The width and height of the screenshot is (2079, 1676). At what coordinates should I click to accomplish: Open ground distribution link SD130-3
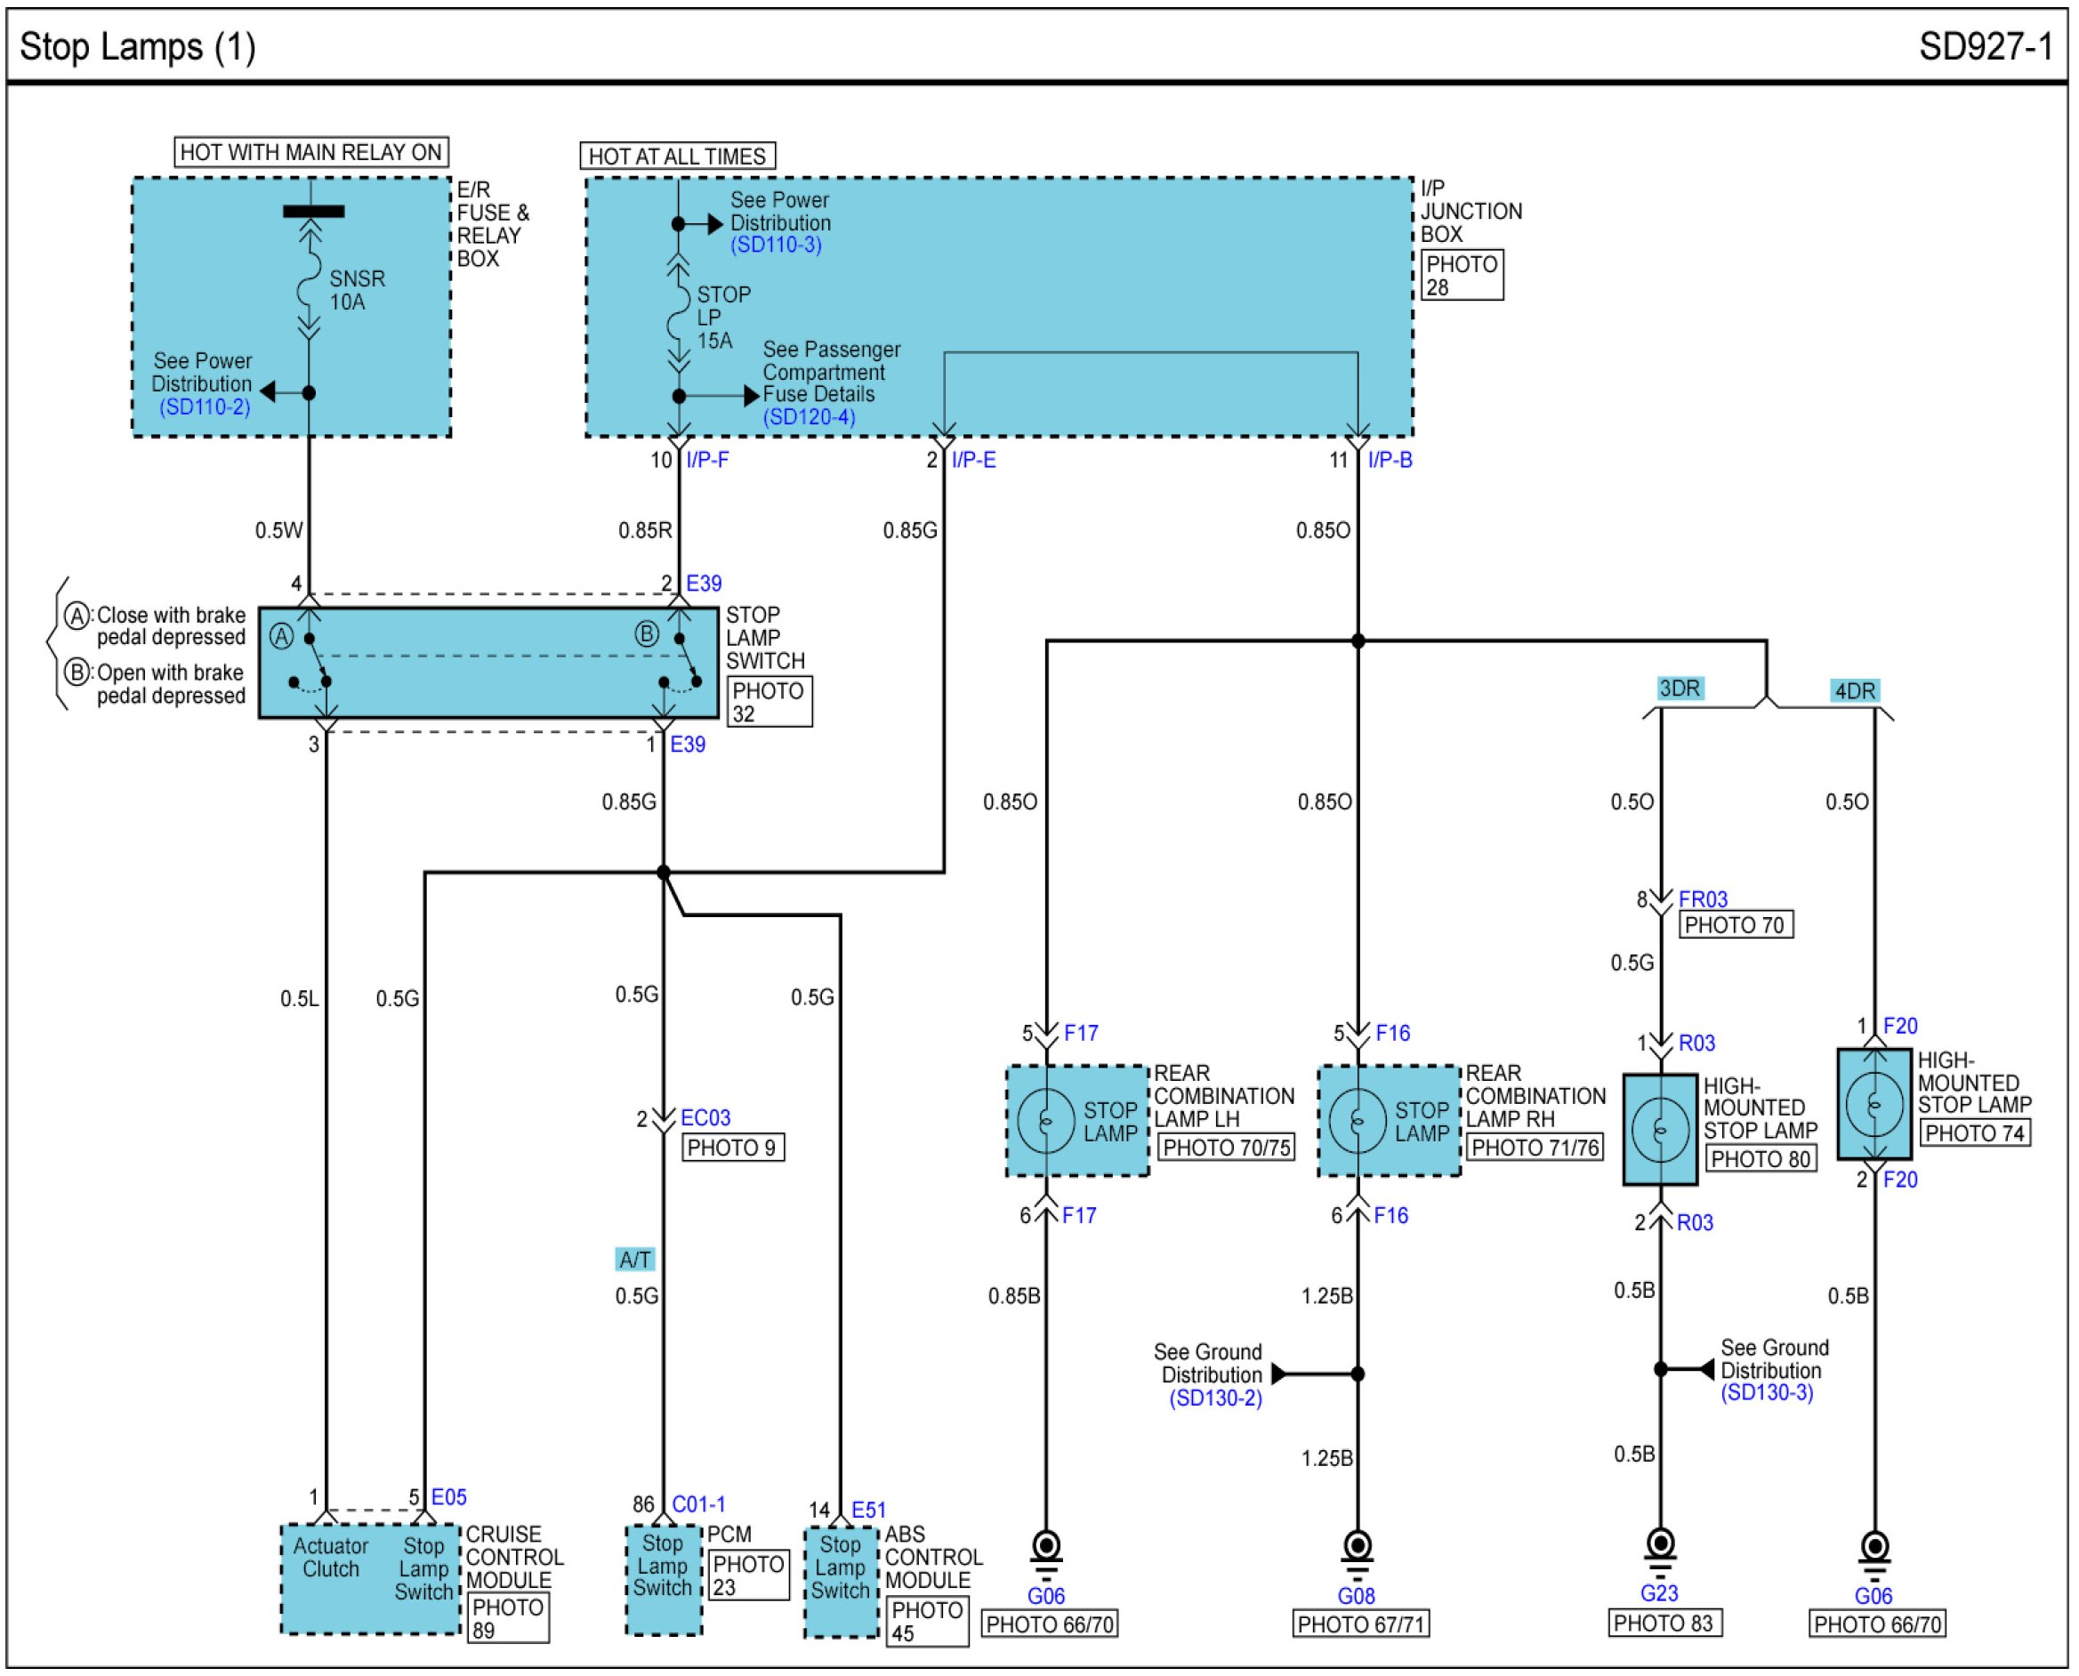[1766, 1393]
